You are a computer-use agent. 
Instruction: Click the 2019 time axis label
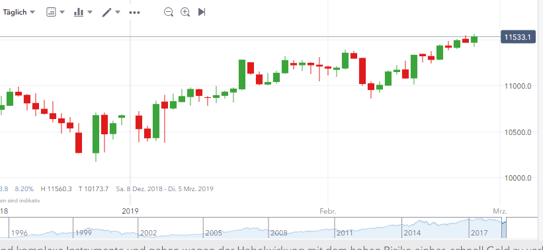(x=130, y=211)
